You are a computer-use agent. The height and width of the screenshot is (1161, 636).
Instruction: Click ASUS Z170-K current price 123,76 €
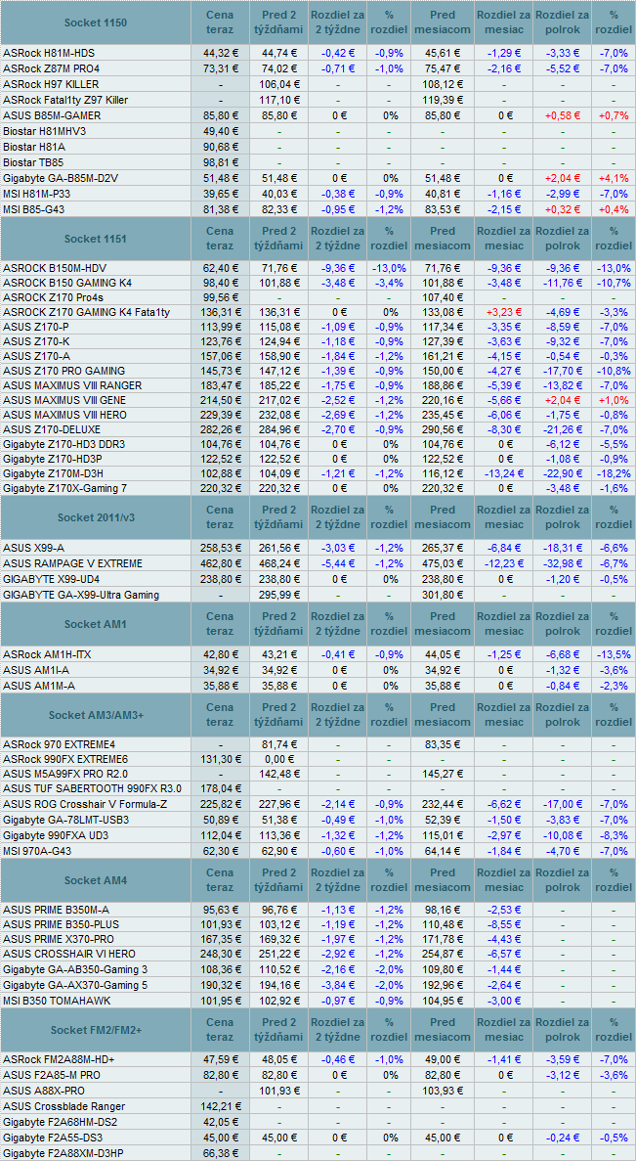pos(220,341)
